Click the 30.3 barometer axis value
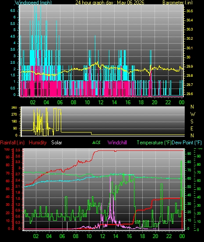 point(190,29)
